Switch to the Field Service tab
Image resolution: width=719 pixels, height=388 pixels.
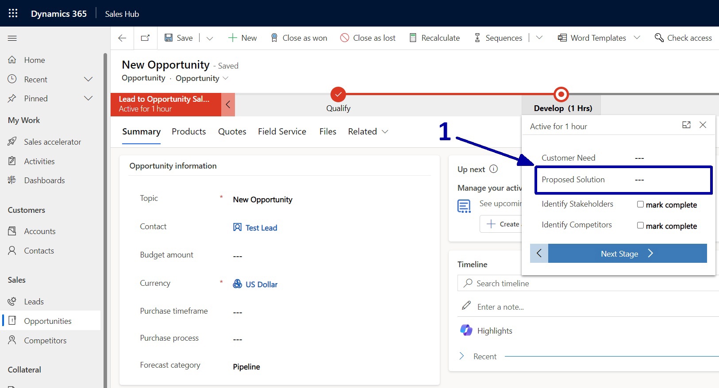tap(282, 132)
